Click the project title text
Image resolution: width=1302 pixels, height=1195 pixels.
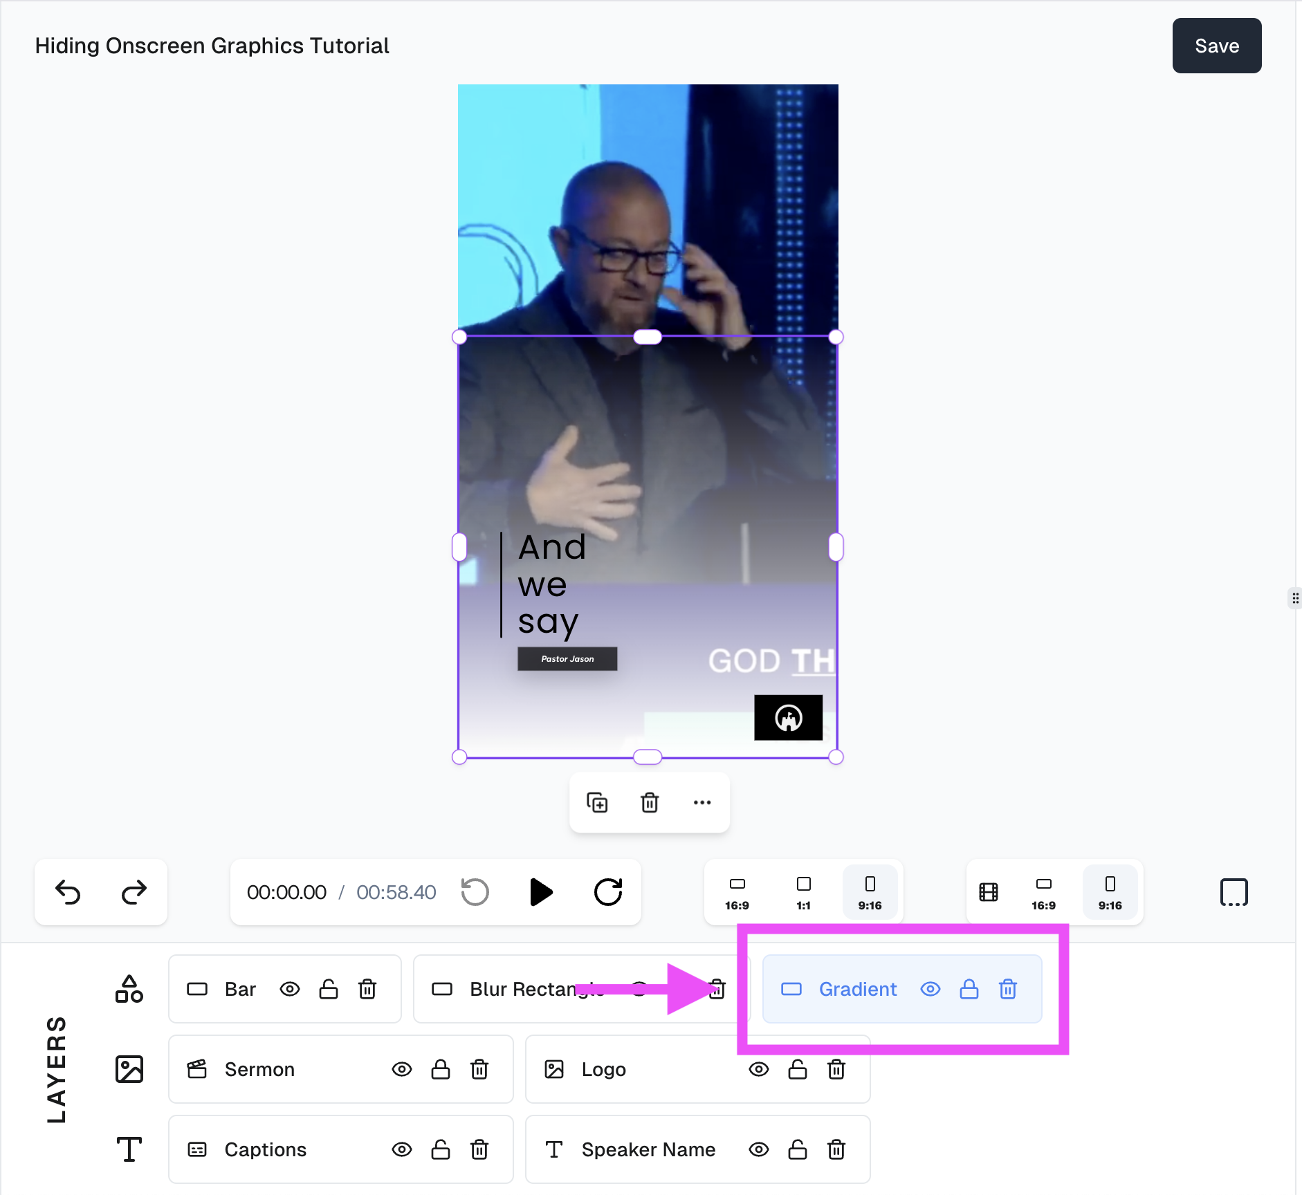click(212, 46)
